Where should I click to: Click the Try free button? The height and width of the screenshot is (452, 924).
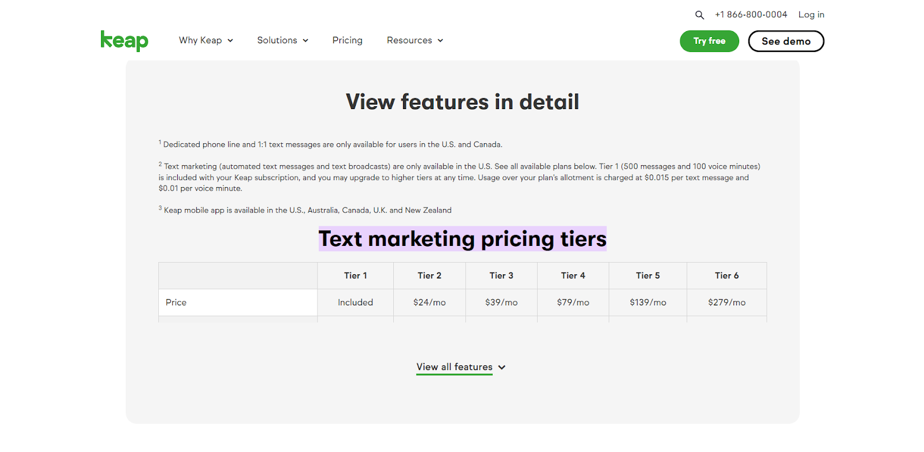coord(709,41)
